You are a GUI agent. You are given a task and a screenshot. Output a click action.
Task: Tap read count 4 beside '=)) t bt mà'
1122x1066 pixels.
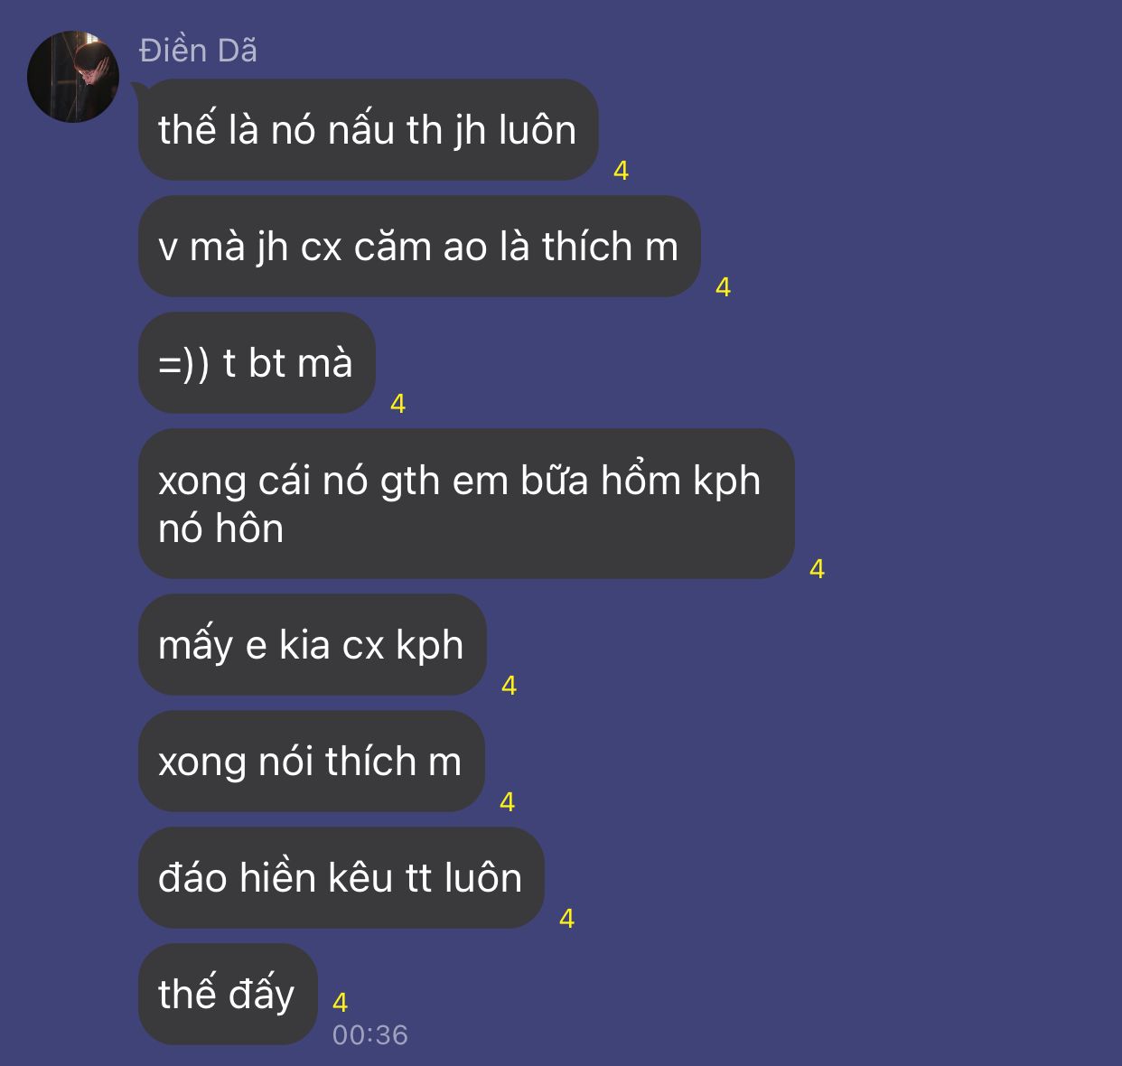click(x=397, y=403)
